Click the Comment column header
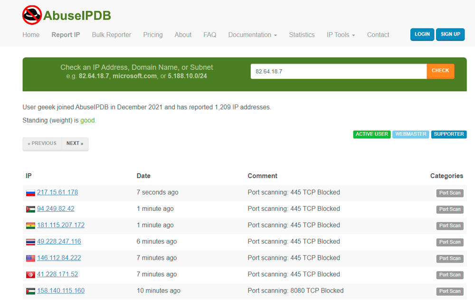Viewport: 475px width, 301px height. tap(262, 176)
